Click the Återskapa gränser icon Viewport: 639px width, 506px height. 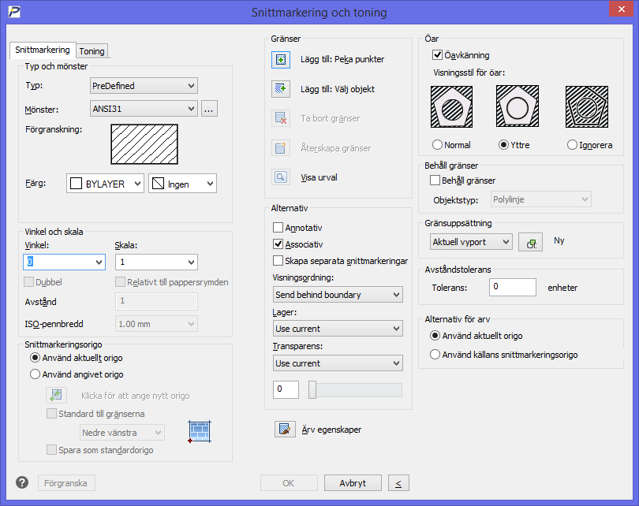click(281, 147)
